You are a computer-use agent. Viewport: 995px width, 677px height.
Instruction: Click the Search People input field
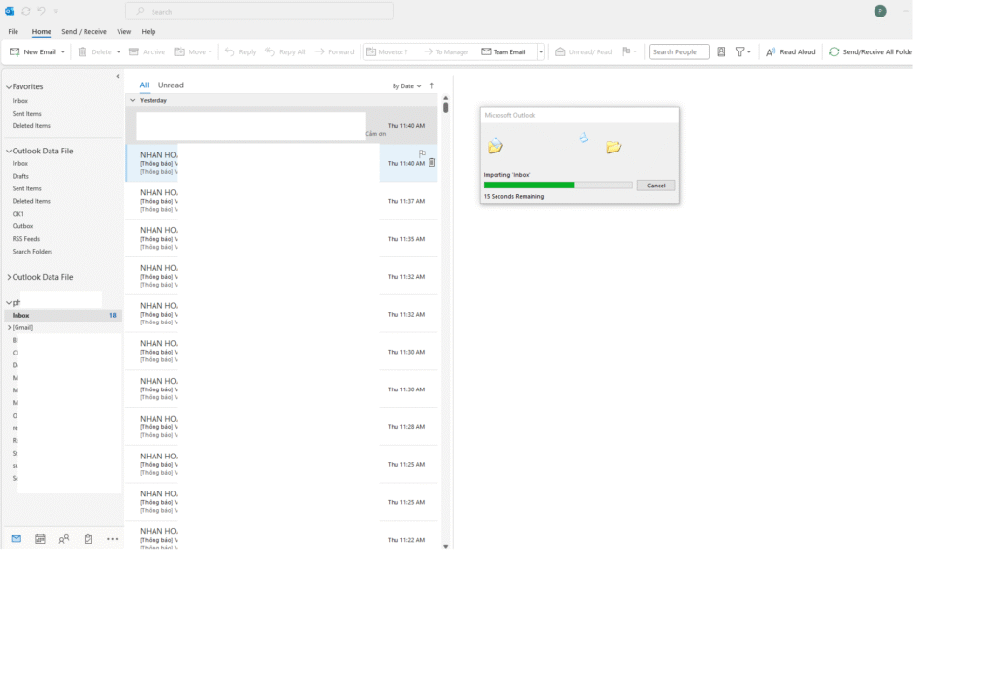point(678,51)
